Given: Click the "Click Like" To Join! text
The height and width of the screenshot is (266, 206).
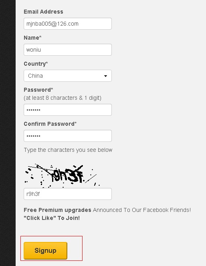Looking at the screenshot, I should pyautogui.click(x=52, y=218).
